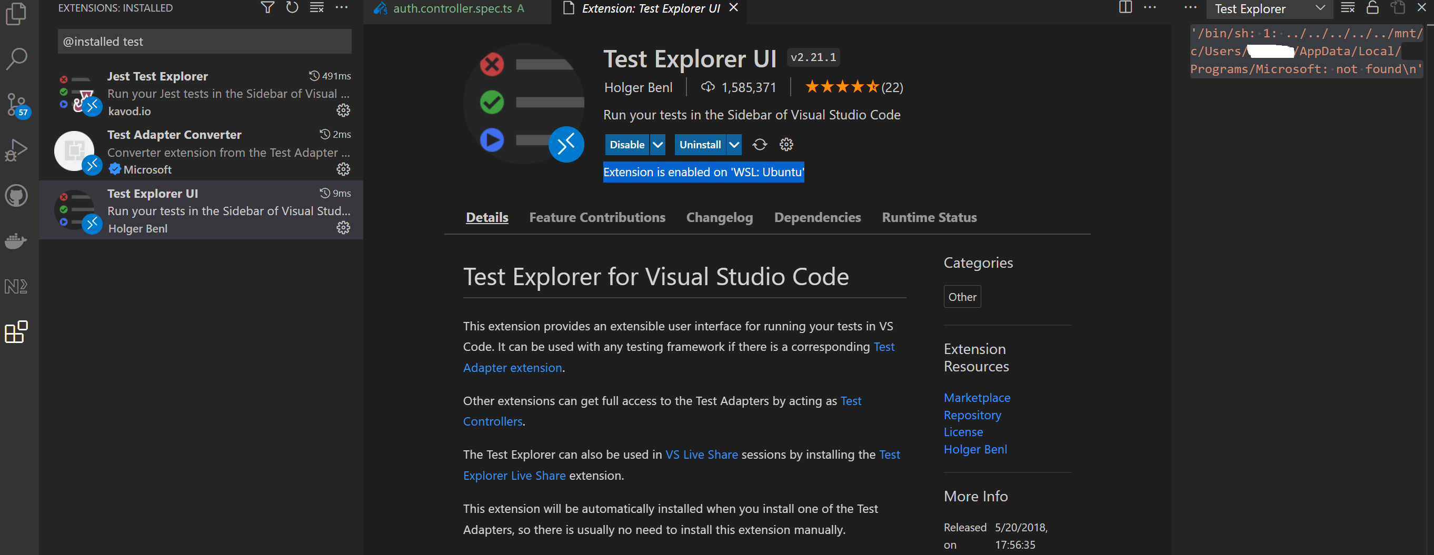Click inside the @installed test search field

coord(204,41)
